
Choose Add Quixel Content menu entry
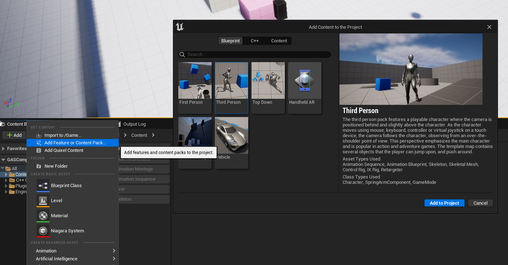pyautogui.click(x=72, y=150)
